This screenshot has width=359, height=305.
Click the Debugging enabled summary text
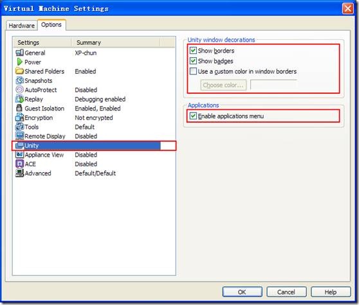pos(100,99)
